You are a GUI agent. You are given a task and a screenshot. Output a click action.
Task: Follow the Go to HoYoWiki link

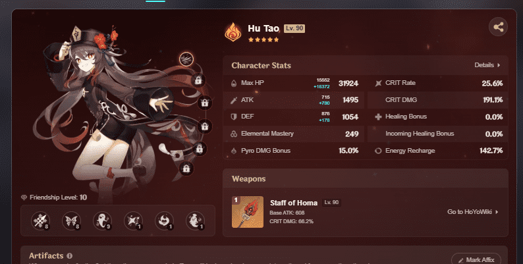tap(473, 212)
